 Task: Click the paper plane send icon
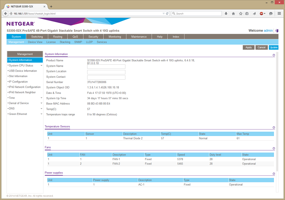[x=254, y=14]
